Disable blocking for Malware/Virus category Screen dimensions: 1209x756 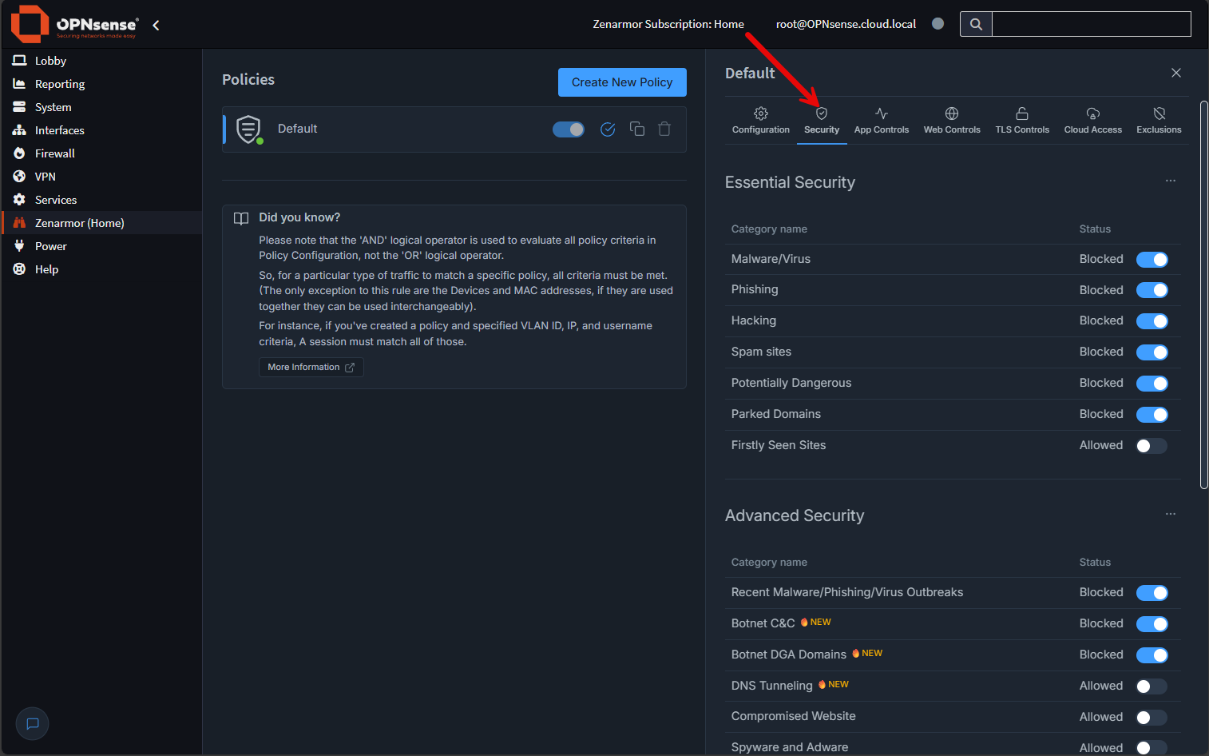(1152, 259)
